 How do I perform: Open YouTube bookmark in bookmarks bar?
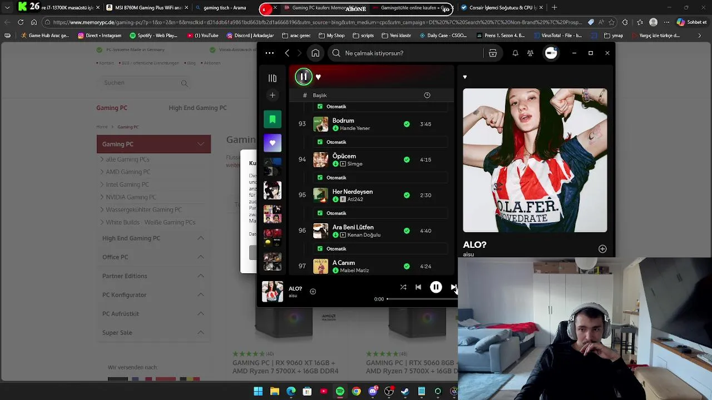tap(202, 36)
